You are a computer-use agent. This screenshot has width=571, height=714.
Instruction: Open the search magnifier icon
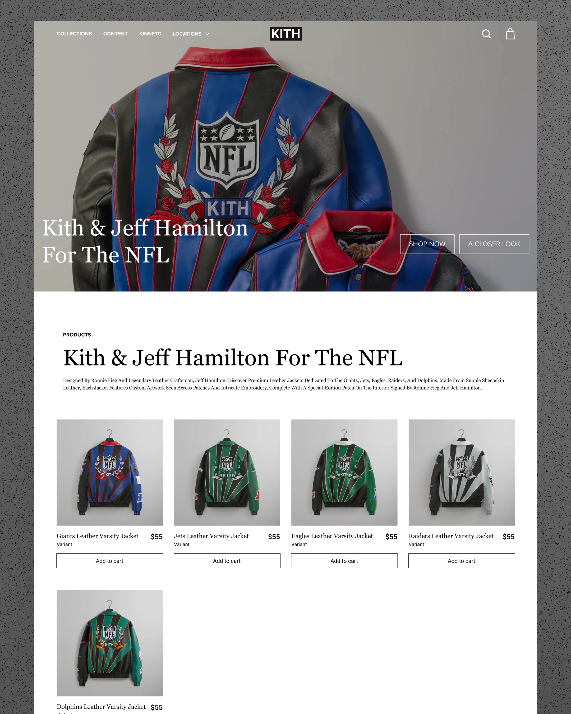tap(486, 34)
